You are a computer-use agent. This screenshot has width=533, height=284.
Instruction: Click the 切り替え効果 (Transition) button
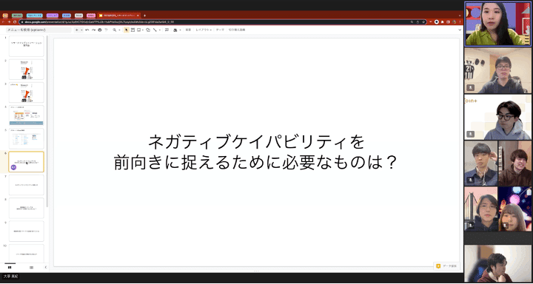click(237, 30)
